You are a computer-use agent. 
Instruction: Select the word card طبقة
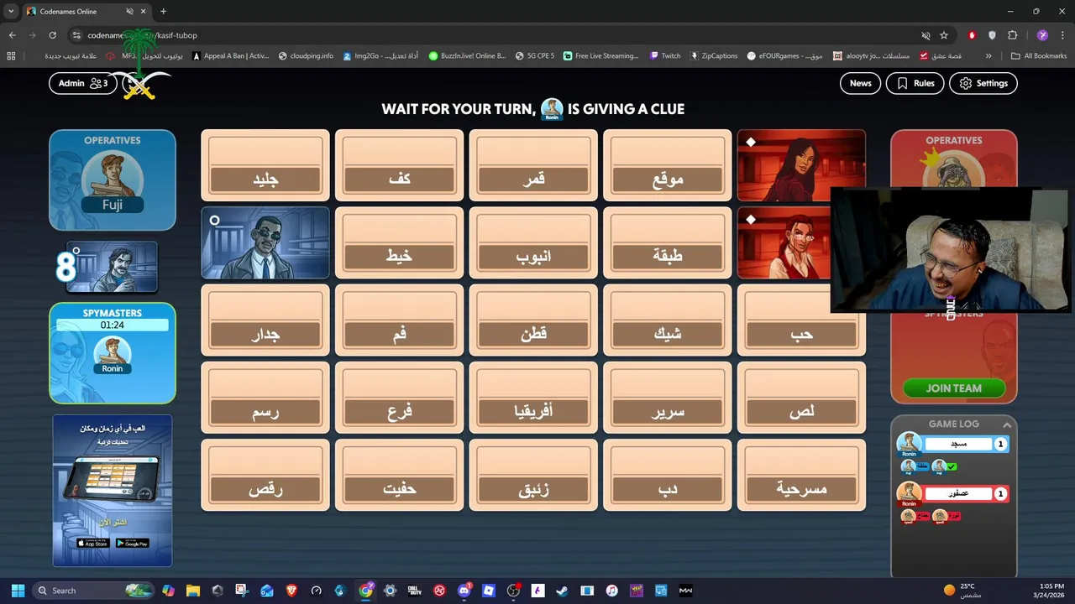click(668, 243)
